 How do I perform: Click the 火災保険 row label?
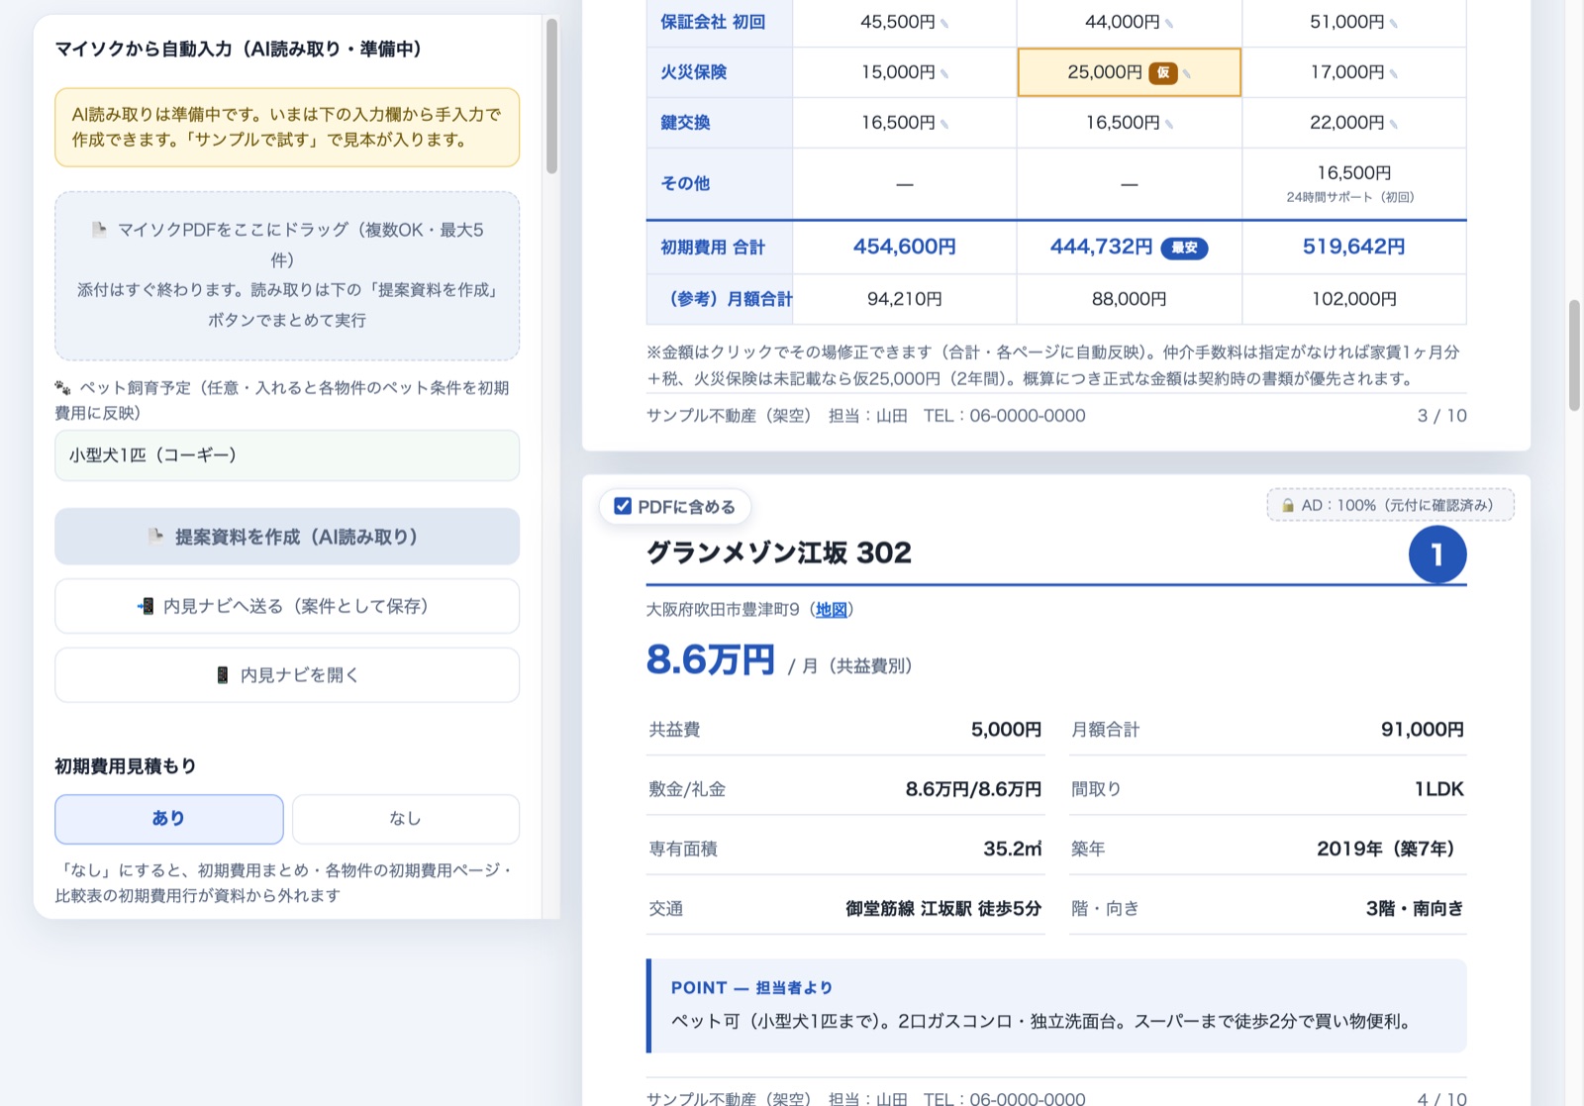pyautogui.click(x=694, y=72)
